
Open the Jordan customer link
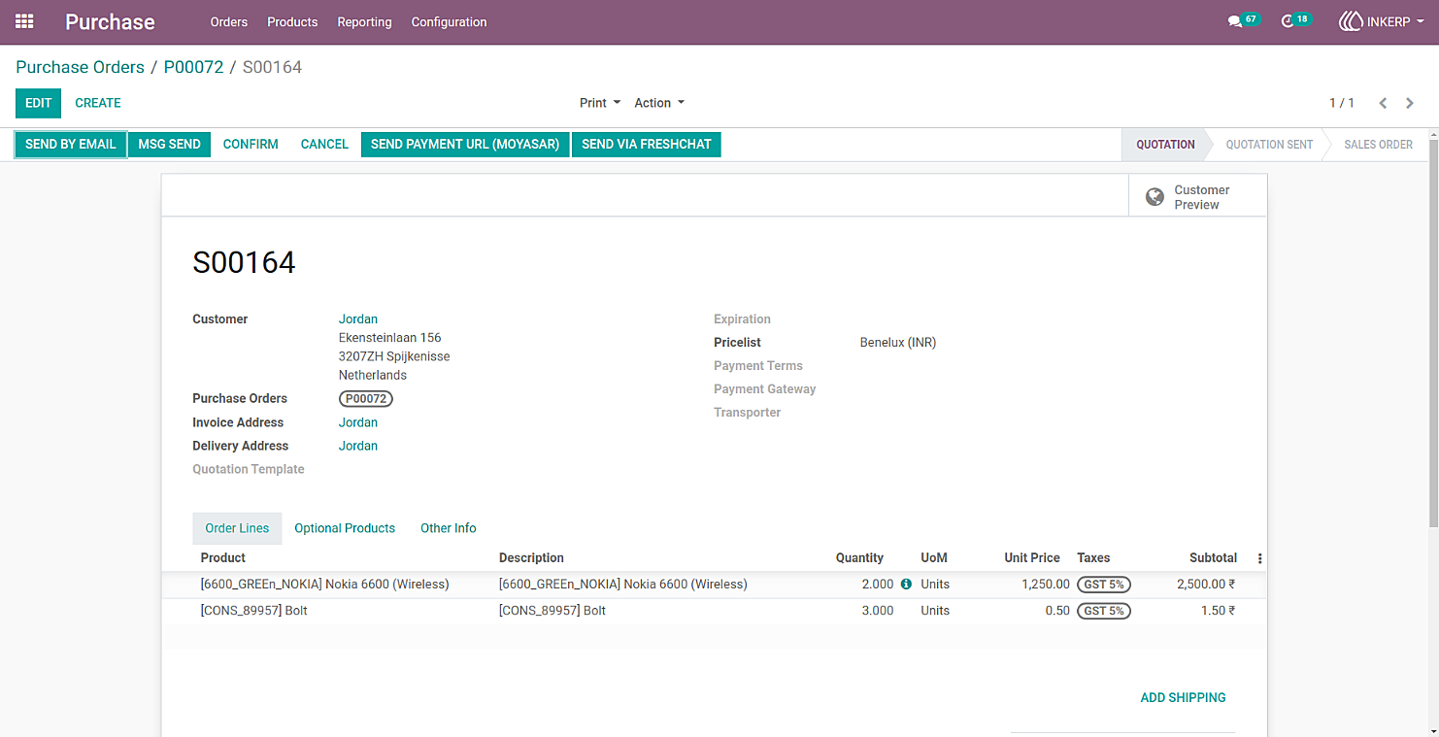pos(358,319)
